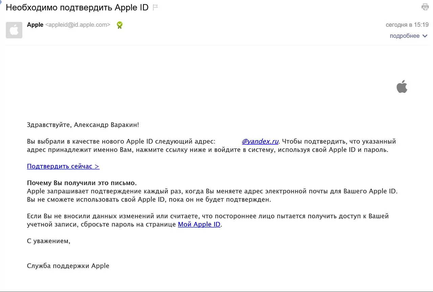The width and height of the screenshot is (433, 292).
Task: Click the green verified sender ribbon icon
Action: point(119,25)
